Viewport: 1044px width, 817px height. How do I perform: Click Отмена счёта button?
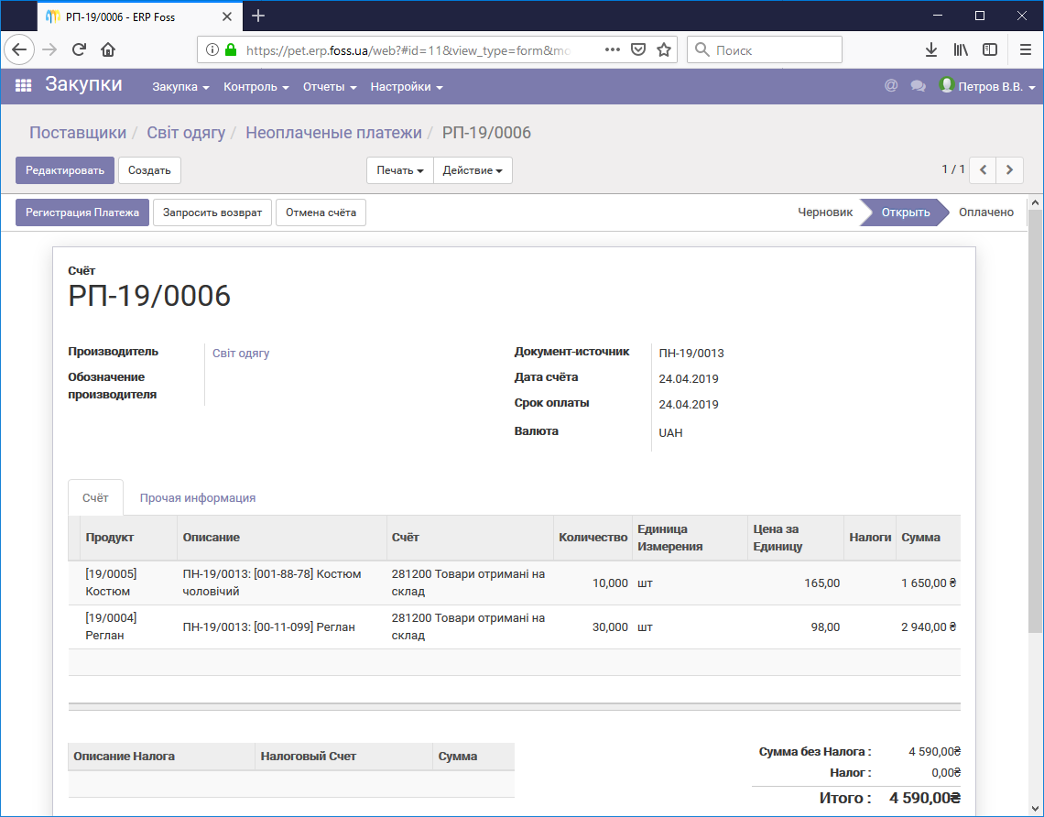[x=321, y=212]
